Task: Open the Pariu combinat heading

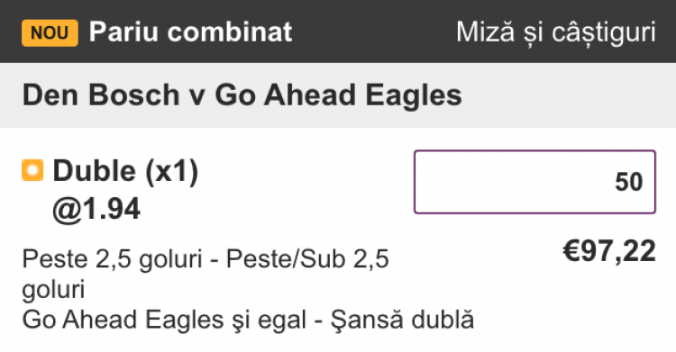Action: point(190,32)
